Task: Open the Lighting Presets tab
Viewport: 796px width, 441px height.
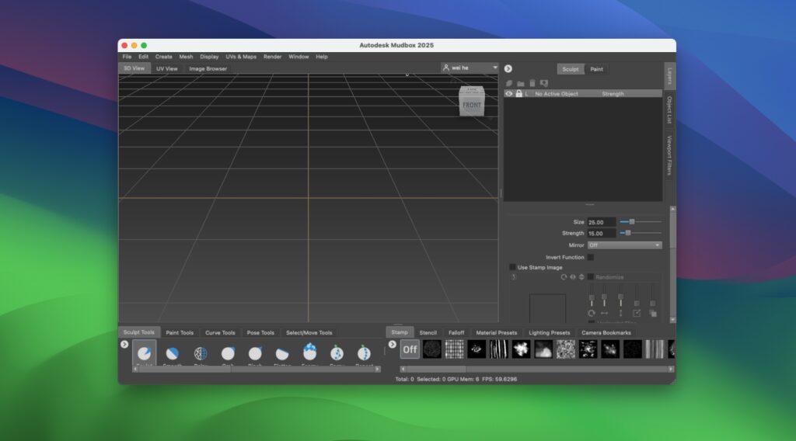Action: [550, 332]
